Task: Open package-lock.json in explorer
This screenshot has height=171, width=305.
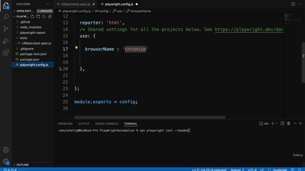Action: pyautogui.click(x=33, y=54)
